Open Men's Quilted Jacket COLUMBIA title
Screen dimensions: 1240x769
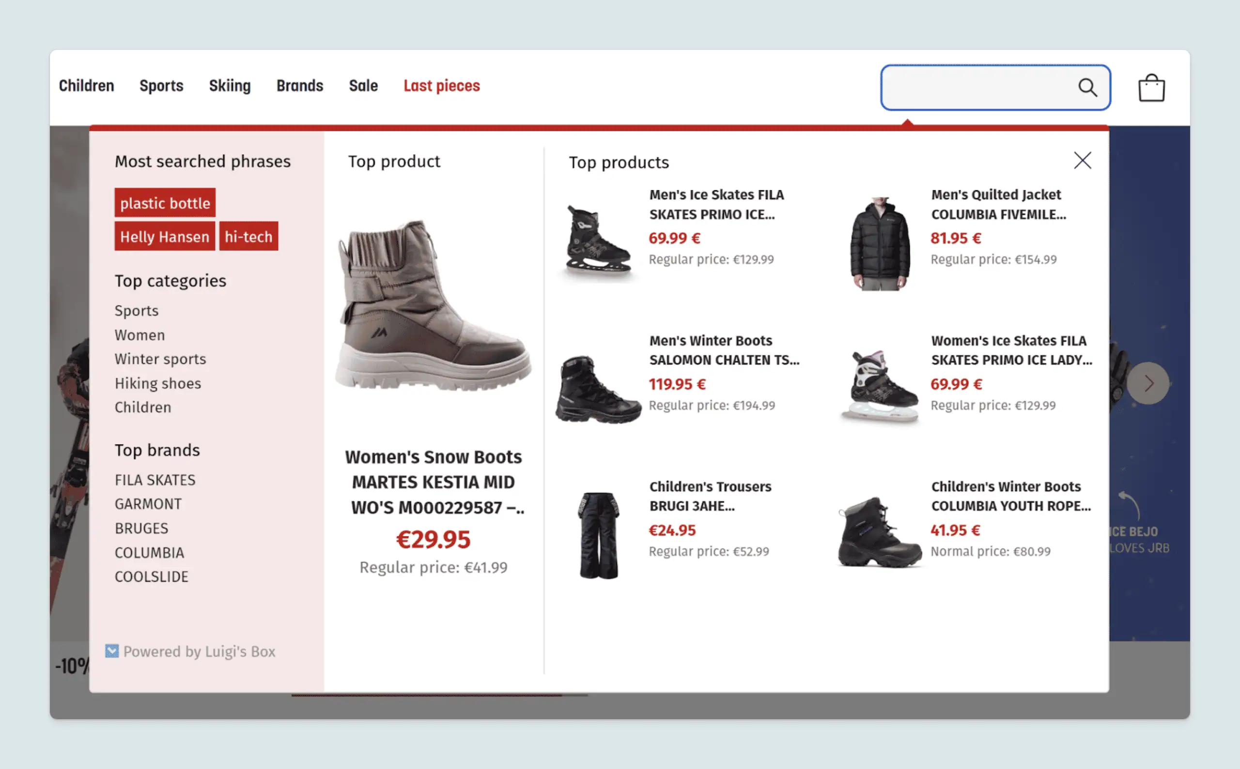point(998,204)
